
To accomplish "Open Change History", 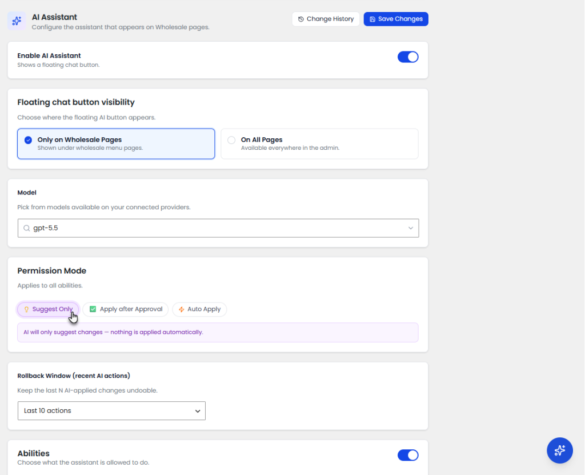I will point(326,19).
